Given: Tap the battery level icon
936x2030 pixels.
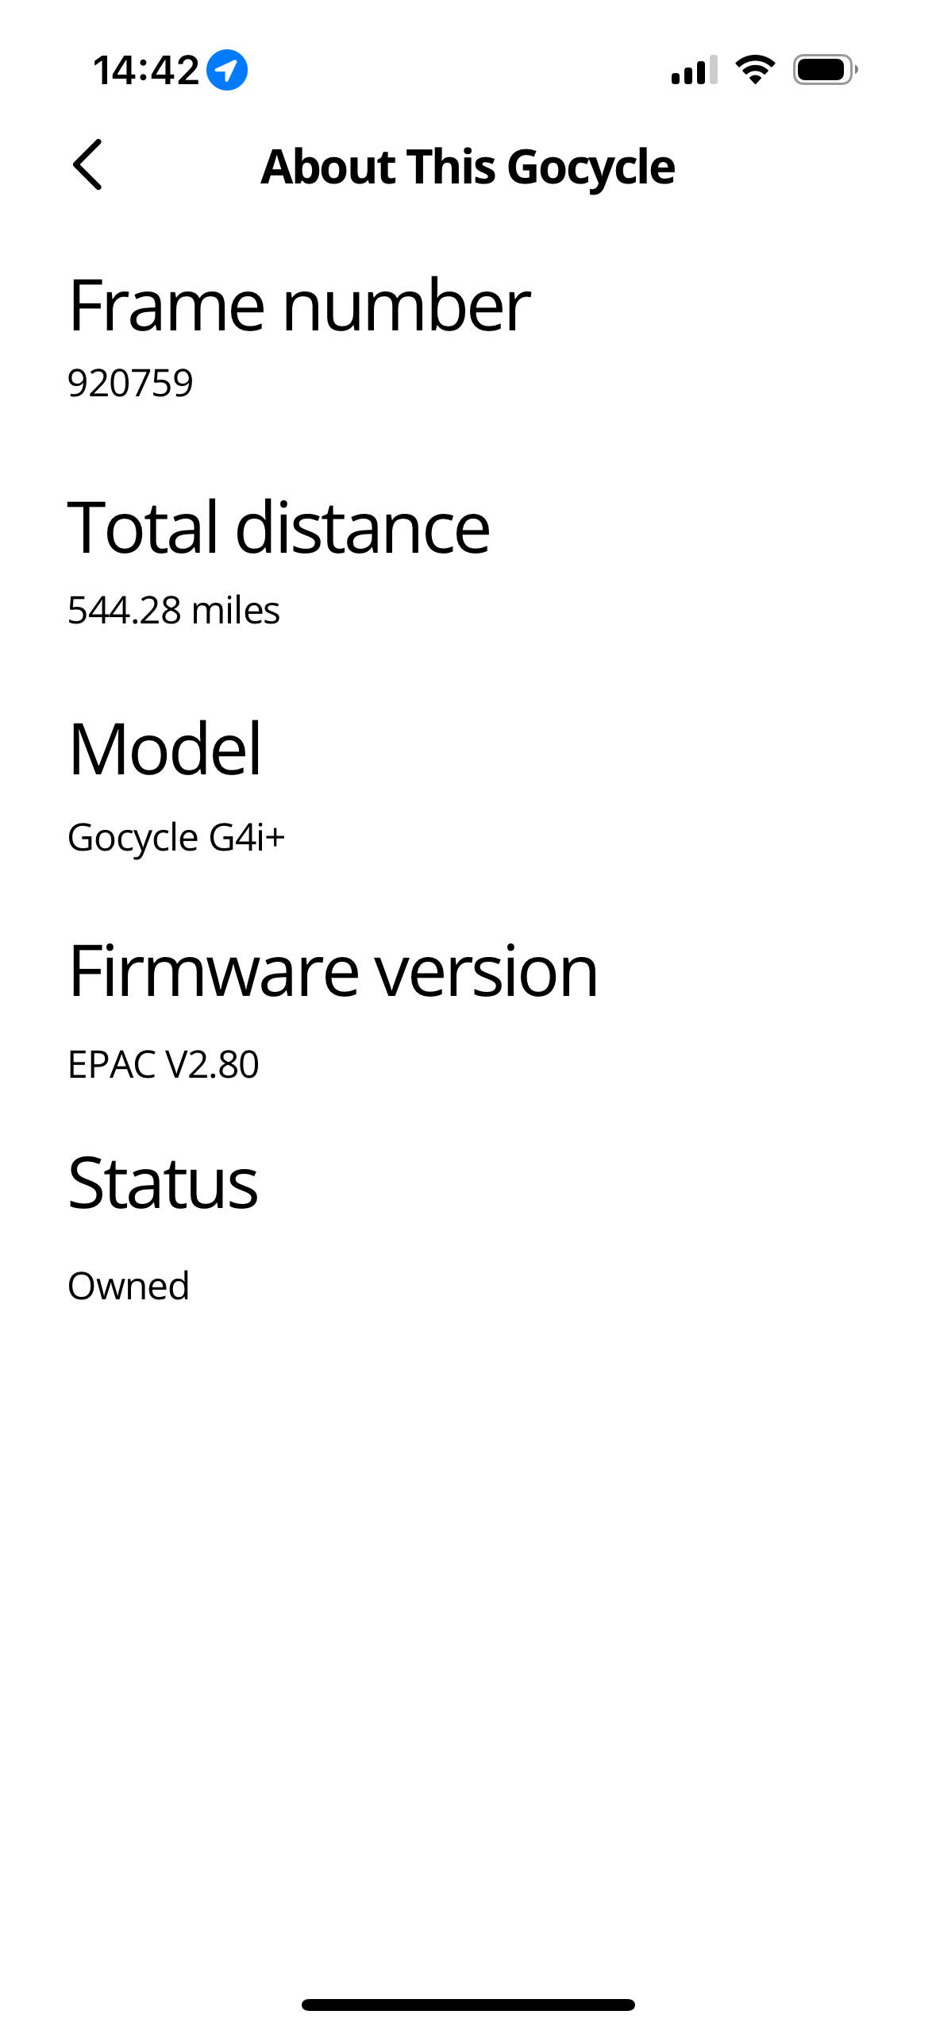Looking at the screenshot, I should (x=825, y=70).
